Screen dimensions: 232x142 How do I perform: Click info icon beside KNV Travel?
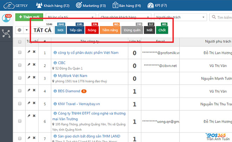pyautogui.click(x=55, y=104)
